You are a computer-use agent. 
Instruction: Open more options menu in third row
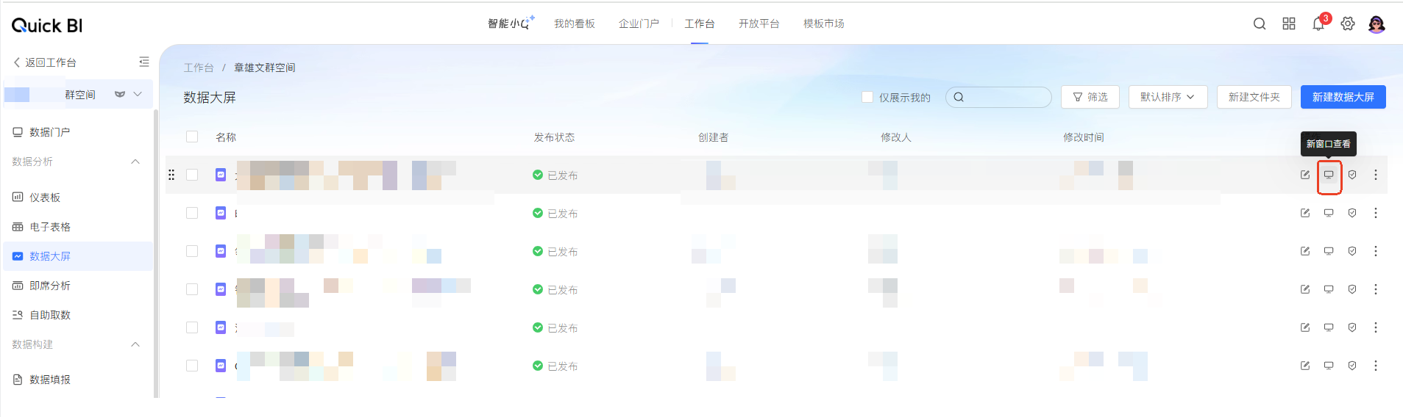pos(1376,251)
